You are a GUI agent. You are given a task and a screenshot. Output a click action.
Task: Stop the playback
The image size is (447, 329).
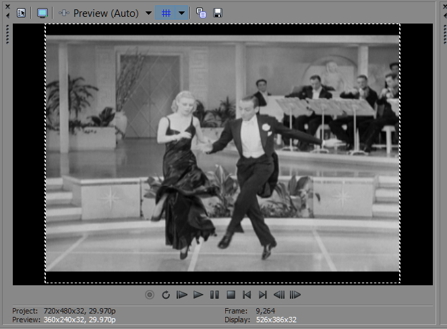pyautogui.click(x=231, y=295)
